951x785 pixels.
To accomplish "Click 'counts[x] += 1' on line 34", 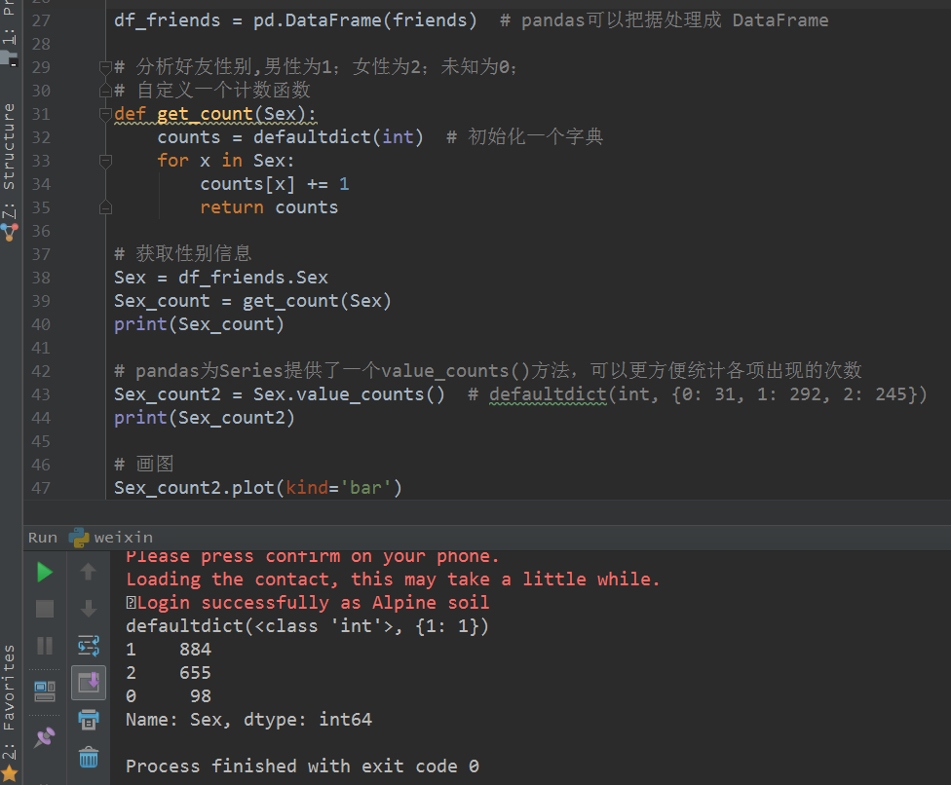I will coord(275,184).
